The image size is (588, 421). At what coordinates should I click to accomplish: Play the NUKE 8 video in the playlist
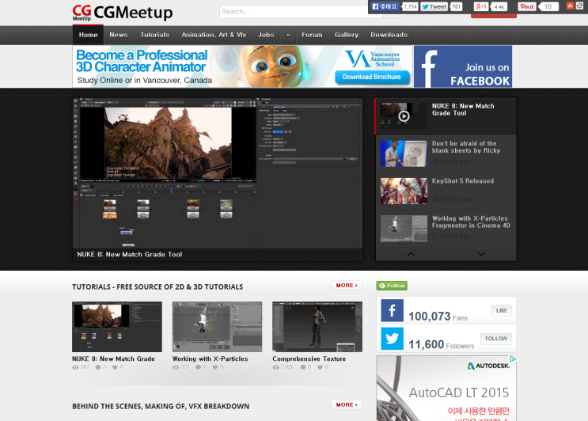point(404,116)
